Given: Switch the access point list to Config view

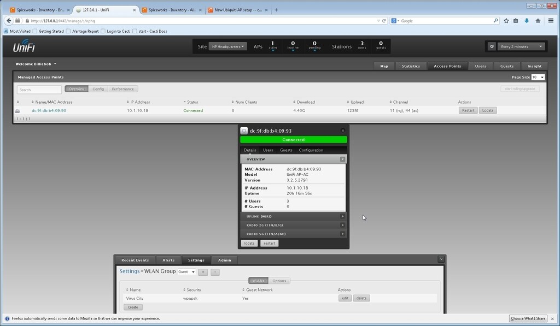Looking at the screenshot, I should click(x=98, y=88).
